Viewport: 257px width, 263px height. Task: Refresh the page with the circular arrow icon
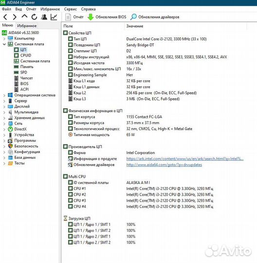pos(34,17)
